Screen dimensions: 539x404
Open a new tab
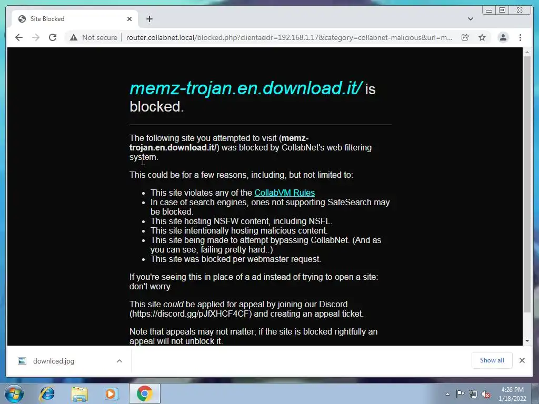(149, 19)
